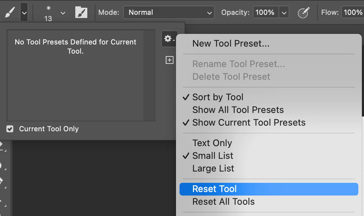Choose New Tool Preset from menu
Viewport: 364px width, 216px height.
click(231, 44)
